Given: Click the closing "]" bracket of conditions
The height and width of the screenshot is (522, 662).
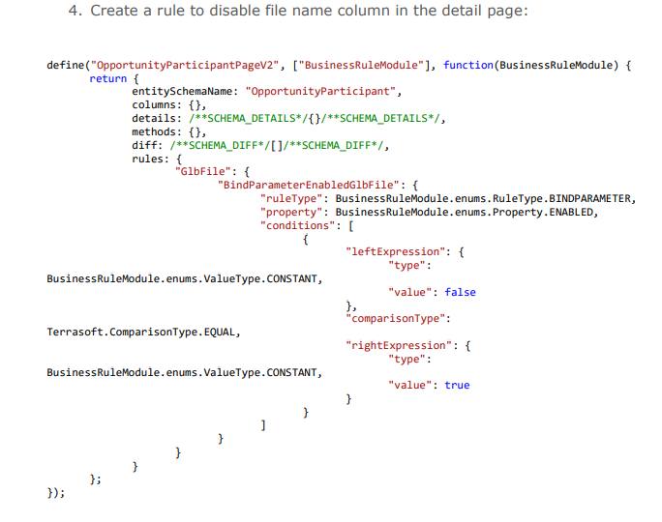Looking at the screenshot, I should (263, 425).
